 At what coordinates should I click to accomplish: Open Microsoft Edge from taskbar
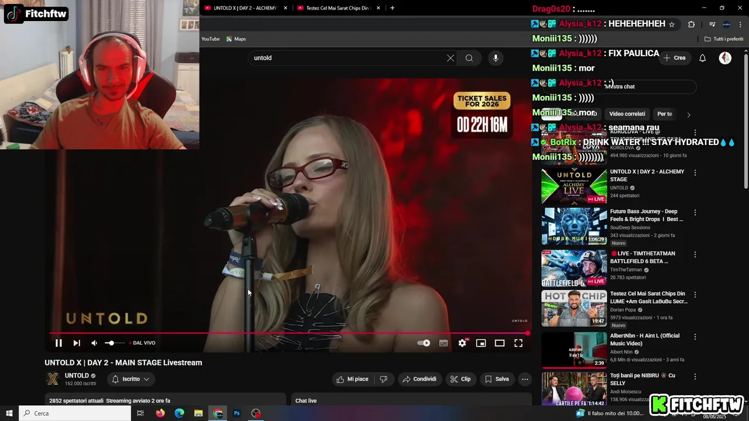tap(180, 413)
